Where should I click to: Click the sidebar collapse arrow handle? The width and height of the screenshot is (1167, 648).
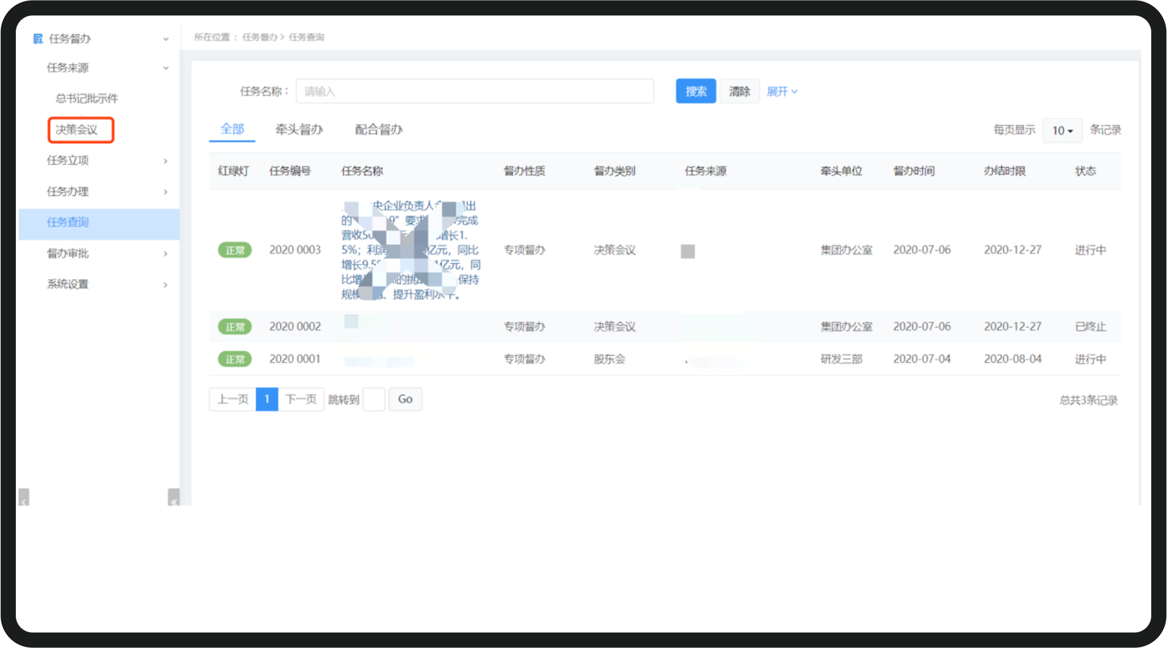coord(174,497)
